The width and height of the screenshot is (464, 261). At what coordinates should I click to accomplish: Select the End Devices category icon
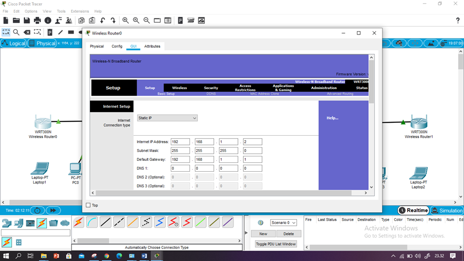(18, 223)
